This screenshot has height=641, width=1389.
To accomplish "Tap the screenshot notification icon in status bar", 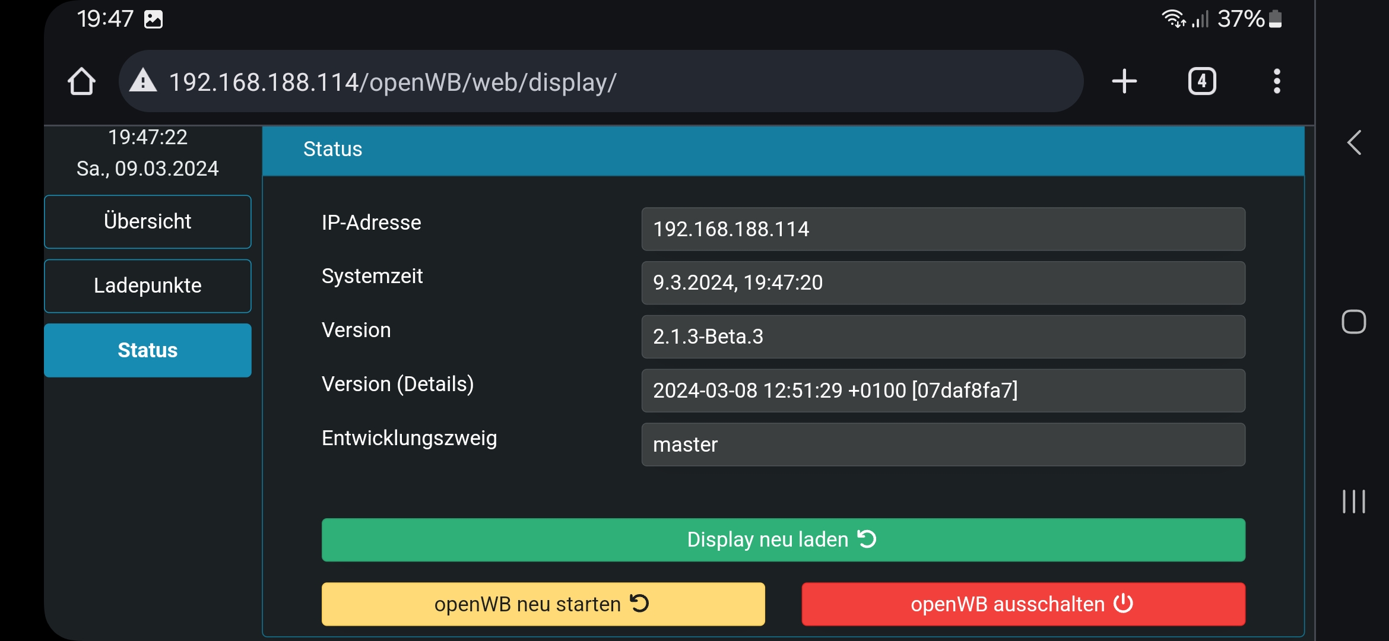I will point(153,19).
